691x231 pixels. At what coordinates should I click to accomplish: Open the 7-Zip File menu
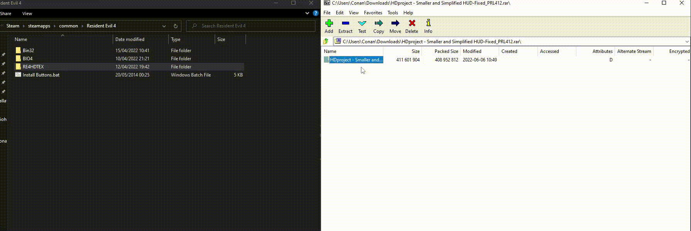327,13
